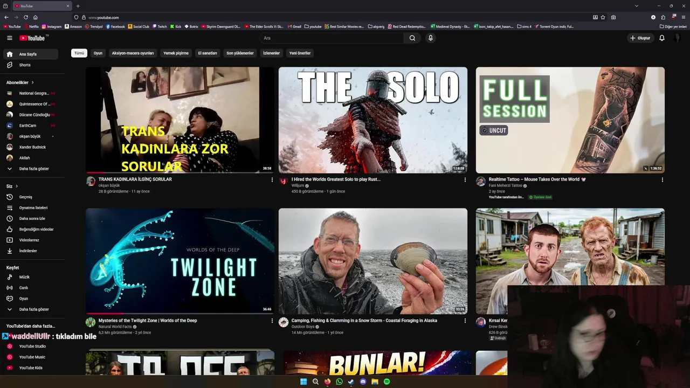Click the search magnifier button
690x388 pixels.
pos(412,38)
